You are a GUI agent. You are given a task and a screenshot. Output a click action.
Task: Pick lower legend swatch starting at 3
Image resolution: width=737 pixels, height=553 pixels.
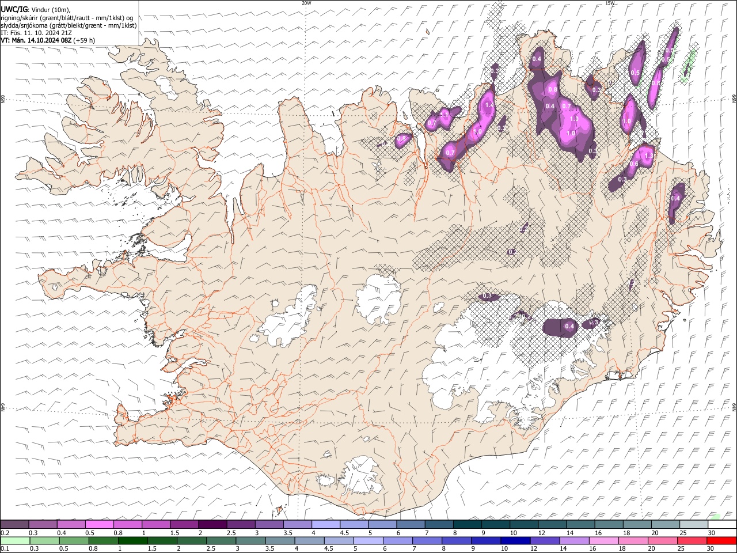[x=250, y=540]
